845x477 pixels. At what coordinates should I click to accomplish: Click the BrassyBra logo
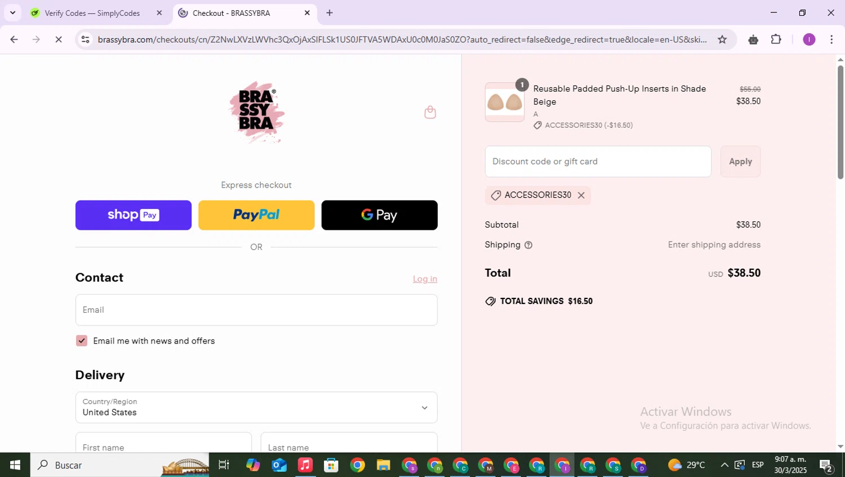(x=256, y=112)
